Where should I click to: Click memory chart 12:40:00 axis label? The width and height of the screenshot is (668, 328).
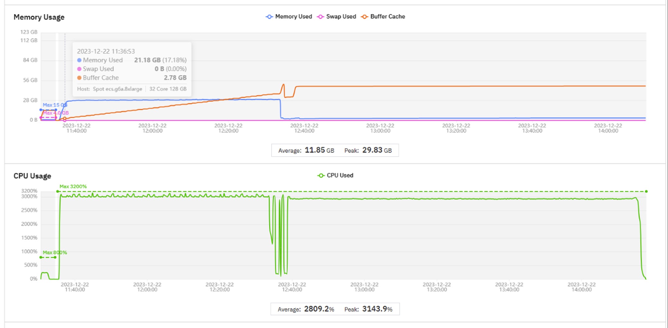click(304, 128)
